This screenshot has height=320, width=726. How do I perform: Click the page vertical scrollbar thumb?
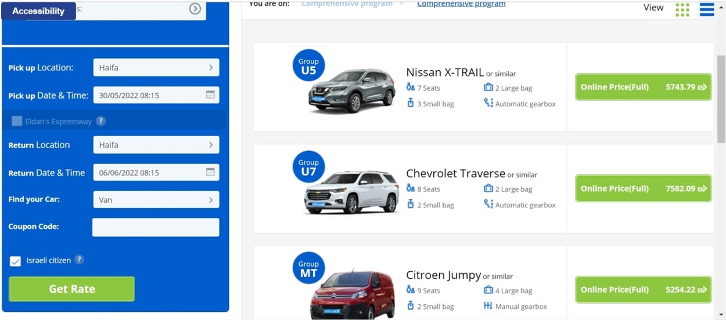point(721,99)
